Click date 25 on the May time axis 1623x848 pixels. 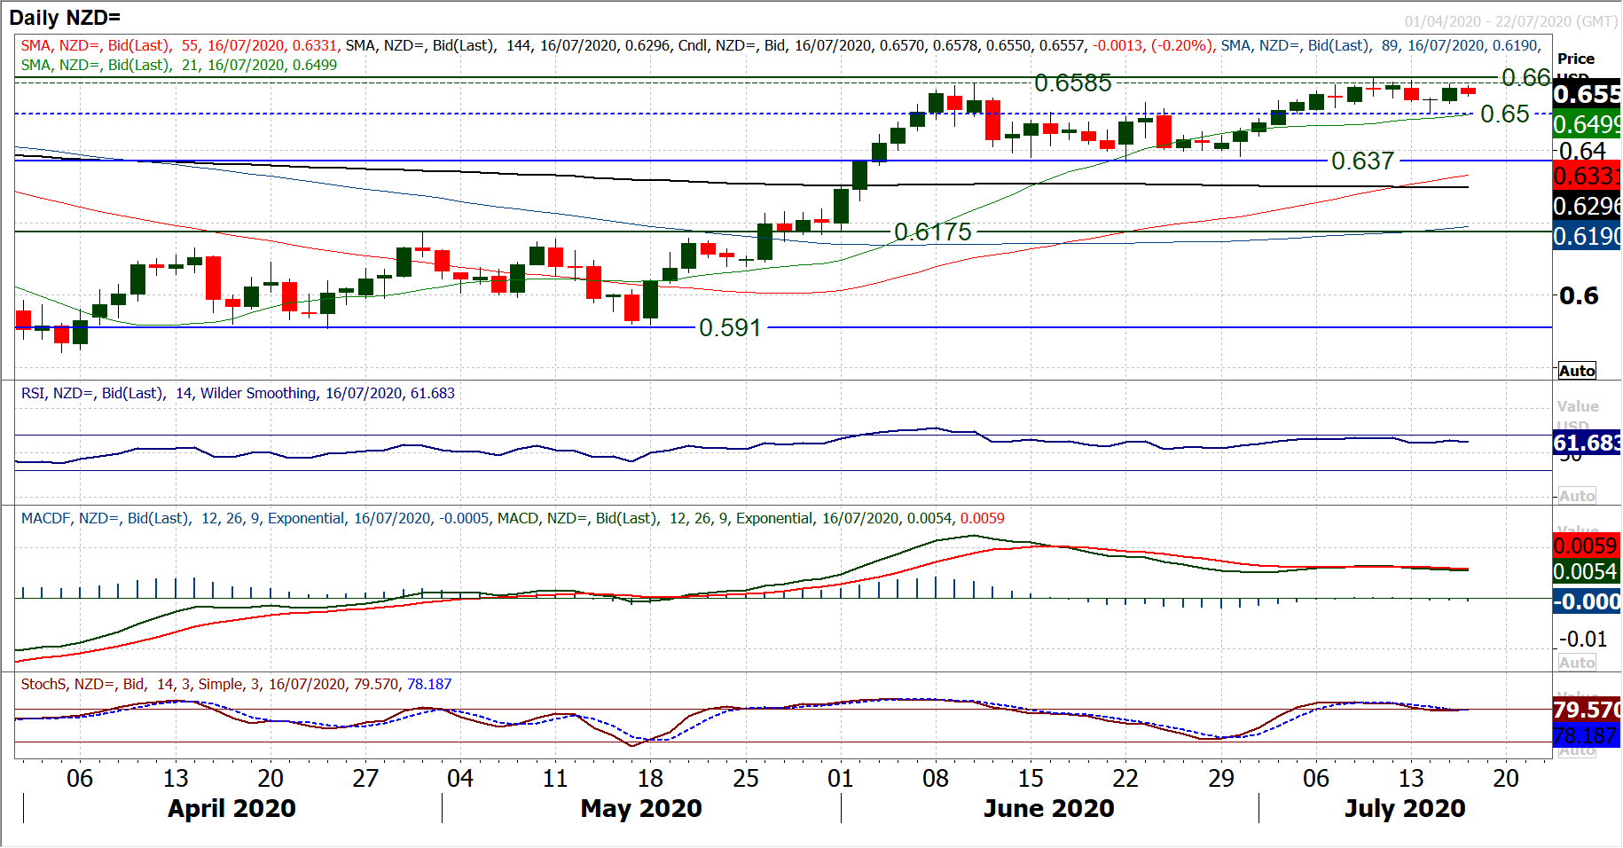point(746,779)
